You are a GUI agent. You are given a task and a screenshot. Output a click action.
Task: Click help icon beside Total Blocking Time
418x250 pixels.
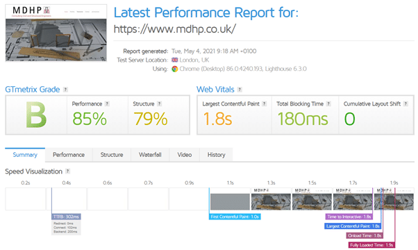(x=328, y=103)
